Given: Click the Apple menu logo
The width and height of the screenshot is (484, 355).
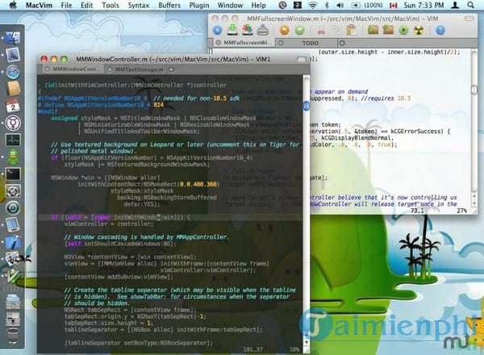Looking at the screenshot, I should point(13,6).
